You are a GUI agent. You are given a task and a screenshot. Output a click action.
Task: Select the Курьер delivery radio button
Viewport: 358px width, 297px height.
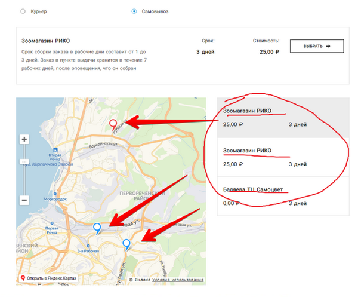pyautogui.click(x=23, y=11)
